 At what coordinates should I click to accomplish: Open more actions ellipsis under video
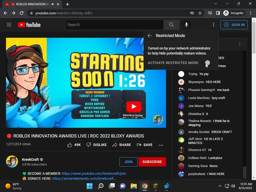pyautogui.click(x=161, y=145)
